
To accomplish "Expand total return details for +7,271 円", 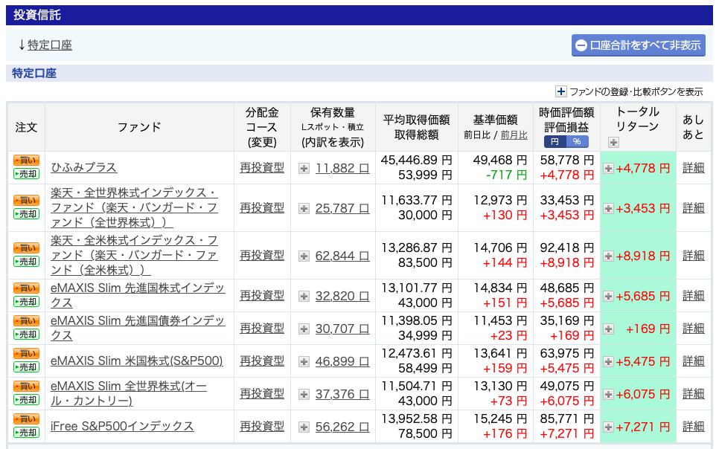I will (x=609, y=427).
